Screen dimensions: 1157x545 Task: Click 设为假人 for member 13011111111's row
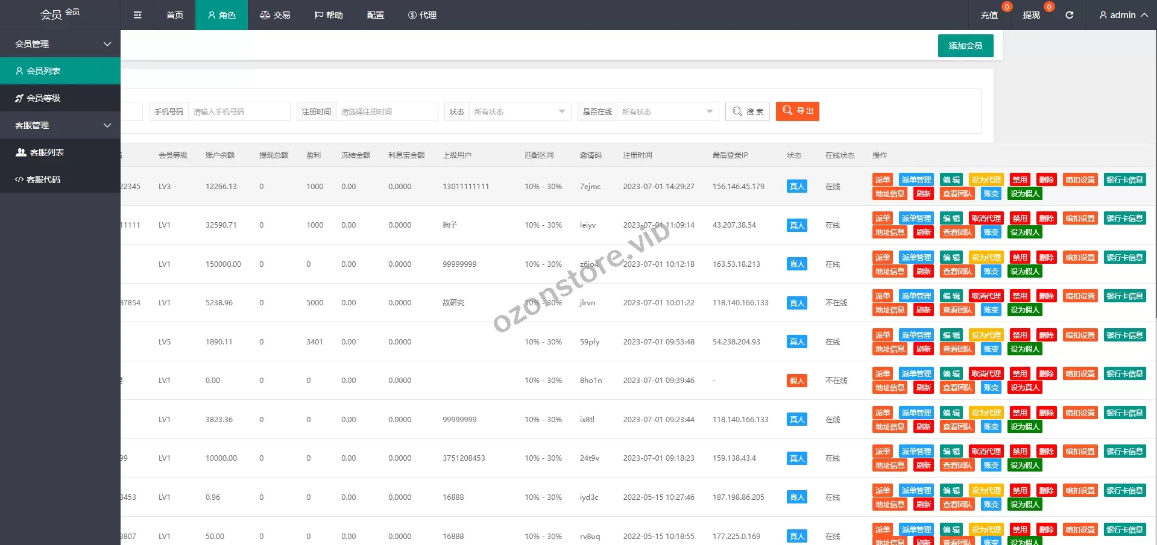click(x=1024, y=194)
